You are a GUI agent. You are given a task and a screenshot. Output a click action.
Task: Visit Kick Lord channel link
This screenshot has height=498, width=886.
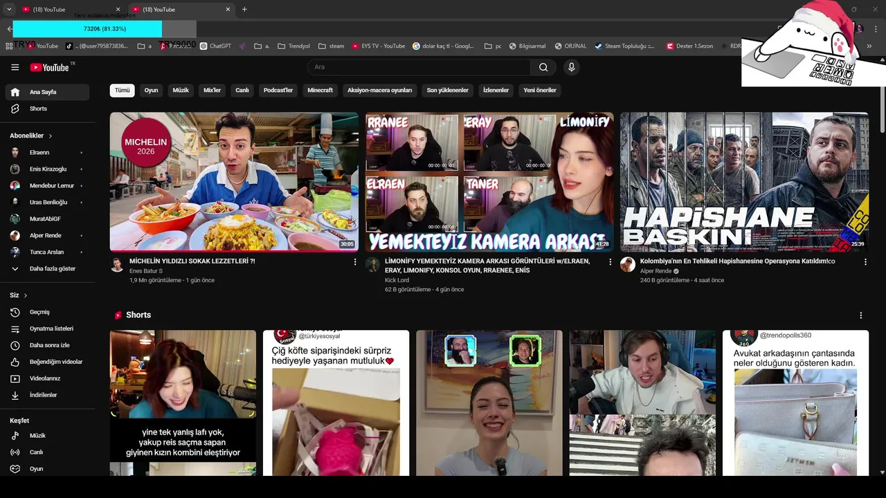point(397,280)
